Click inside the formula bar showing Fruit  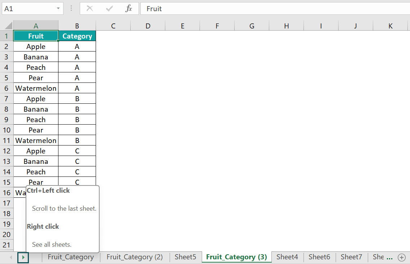coord(274,9)
